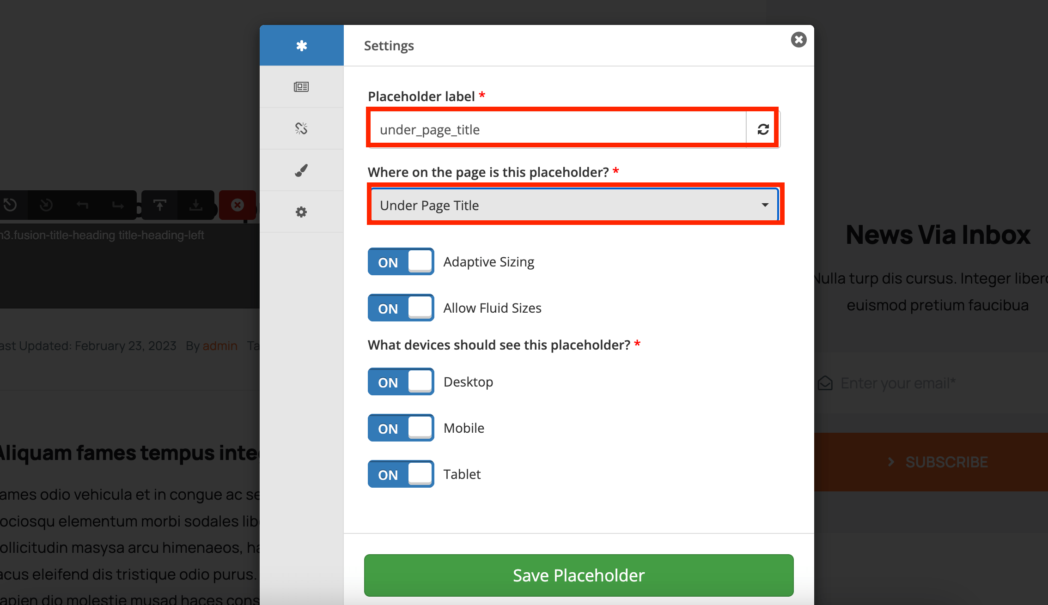Turn off Tablet device switch
The height and width of the screenshot is (605, 1048).
(401, 474)
